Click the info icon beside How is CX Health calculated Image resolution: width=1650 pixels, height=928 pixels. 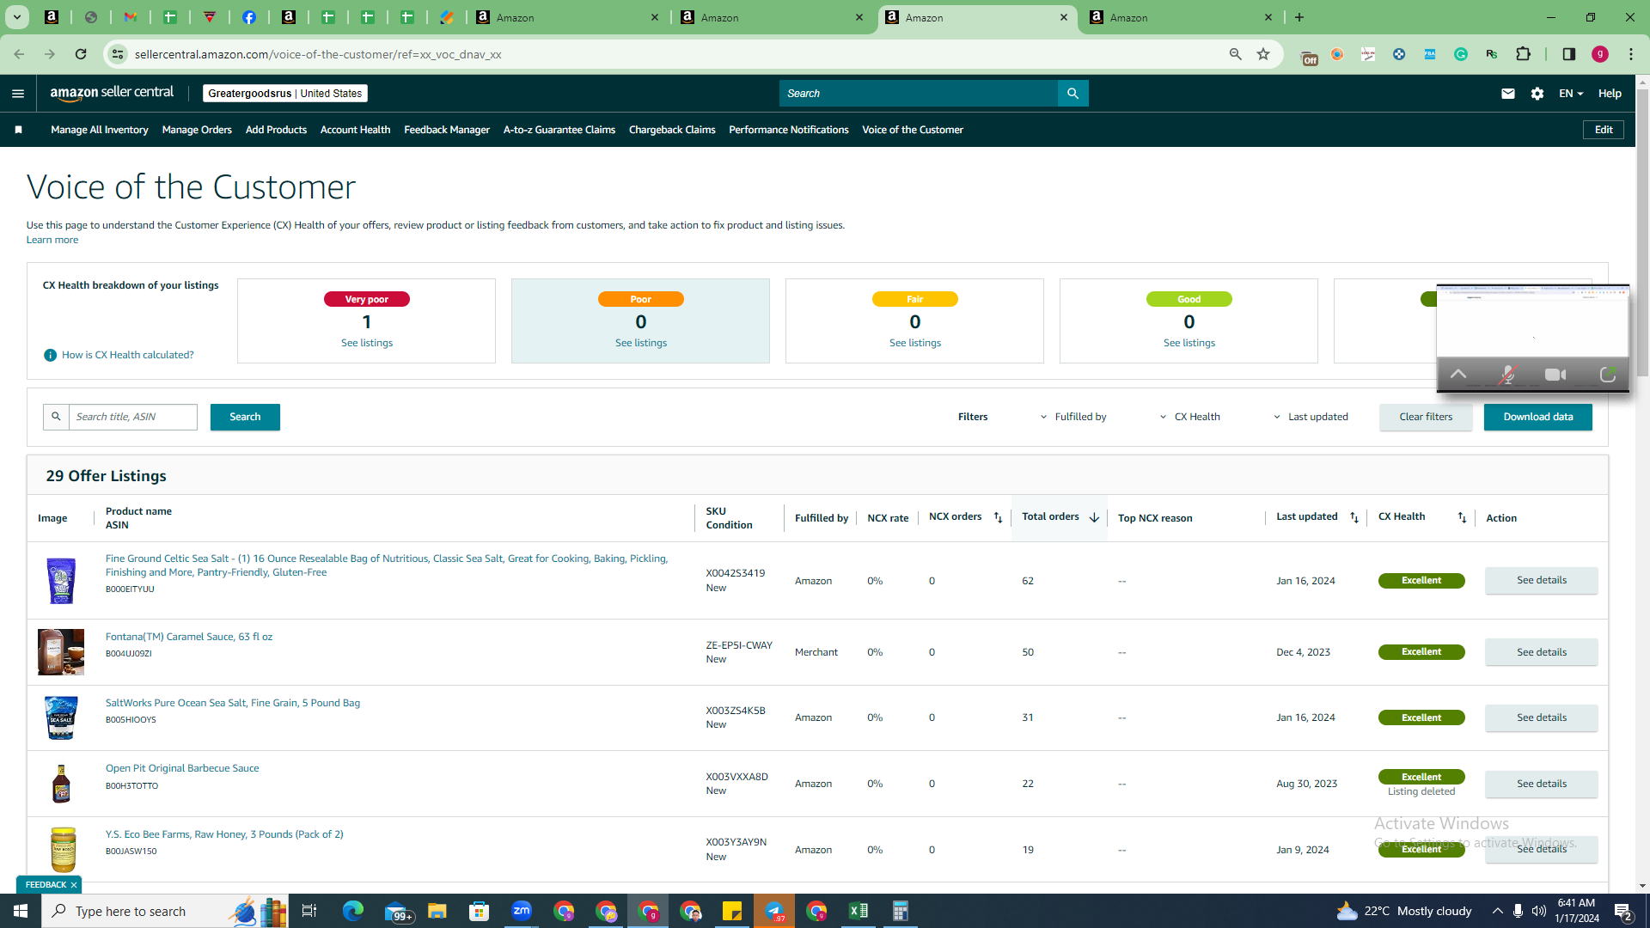coord(51,355)
